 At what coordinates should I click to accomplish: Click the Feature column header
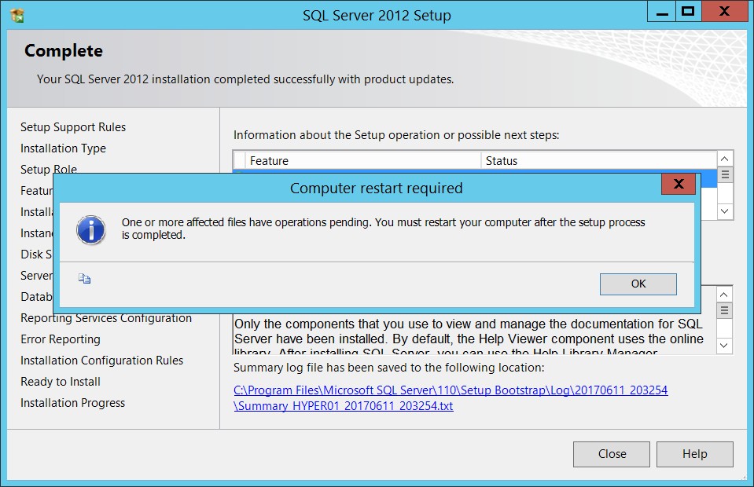pos(363,160)
